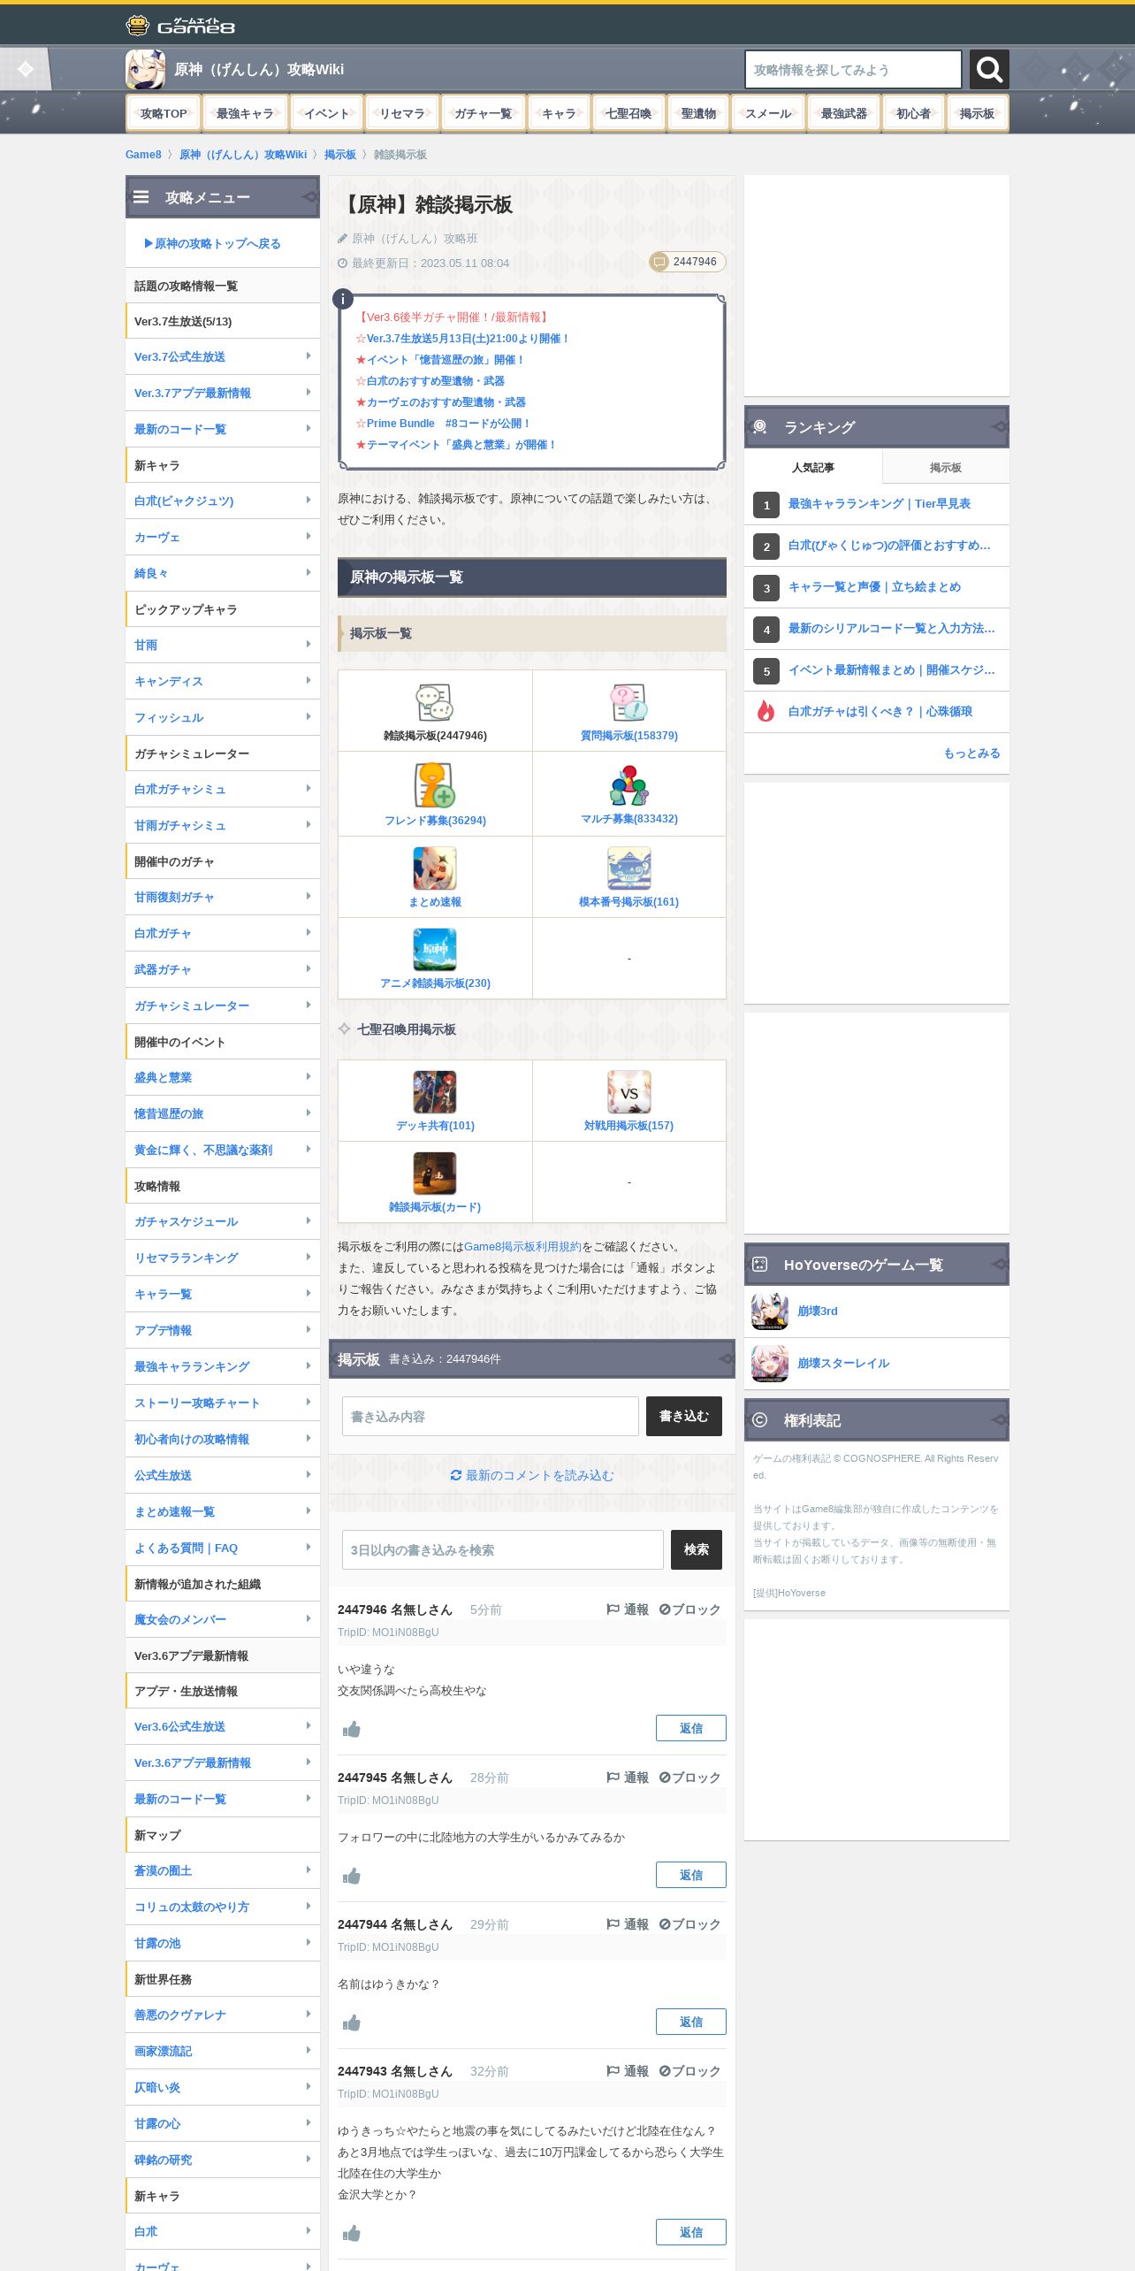Open the 白朮ガチャシミュ sidebar row
Viewport: 1135px width, 2271px height.
point(223,789)
